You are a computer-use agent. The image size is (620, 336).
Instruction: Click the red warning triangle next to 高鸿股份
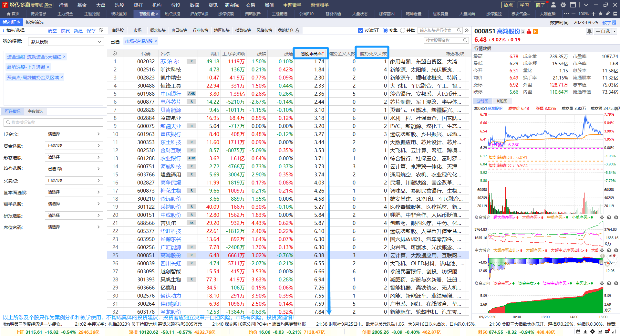[x=529, y=31]
